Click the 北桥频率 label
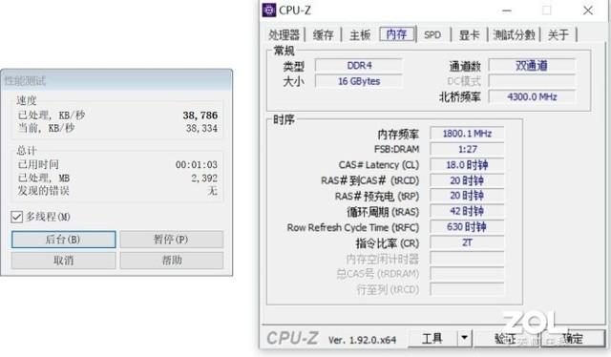611x357 pixels. (x=460, y=97)
